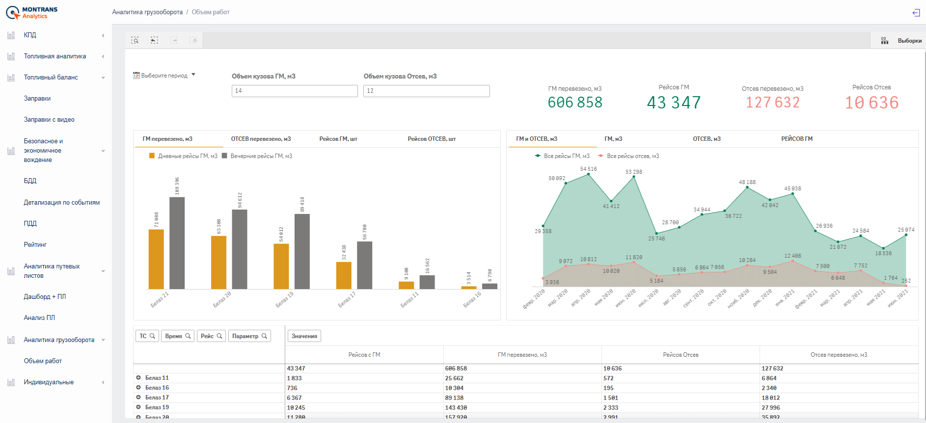Click chart icon next to Топливная аналитика

(11, 56)
